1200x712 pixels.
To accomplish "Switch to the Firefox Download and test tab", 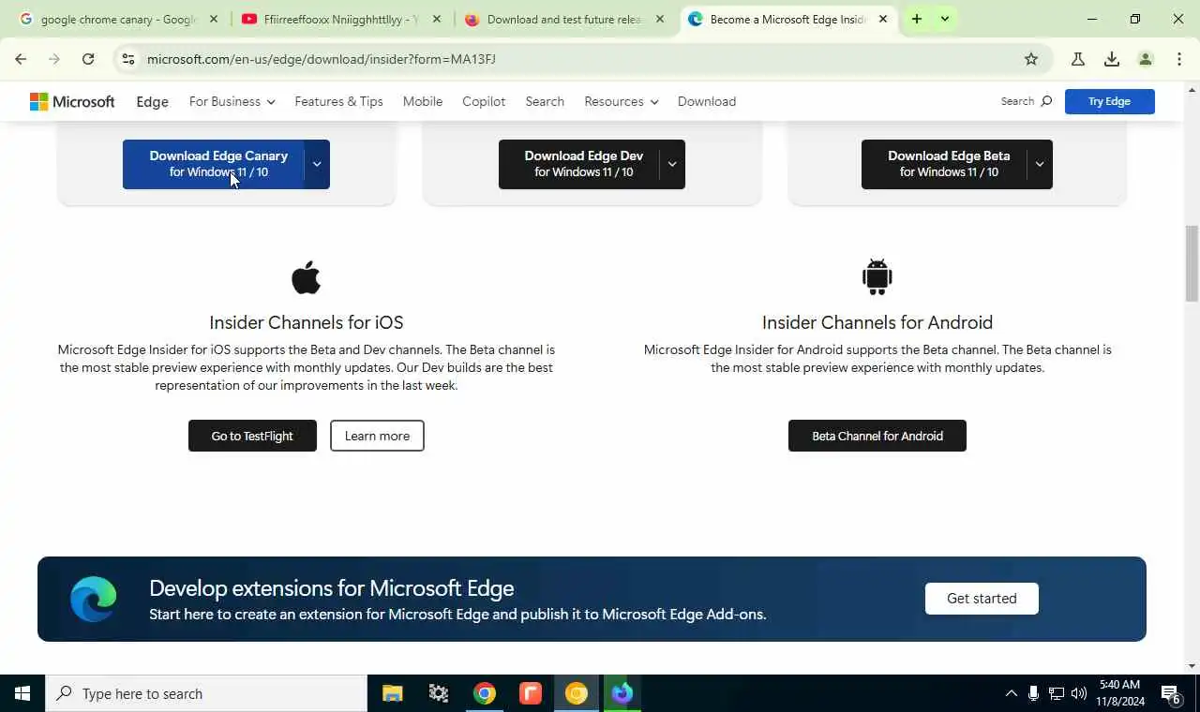I will click(563, 19).
